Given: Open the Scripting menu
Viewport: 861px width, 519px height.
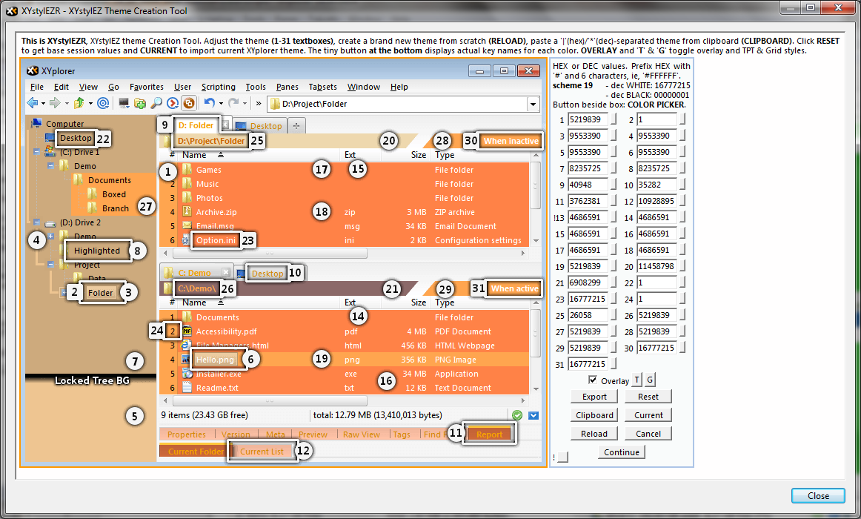Looking at the screenshot, I should point(218,87).
